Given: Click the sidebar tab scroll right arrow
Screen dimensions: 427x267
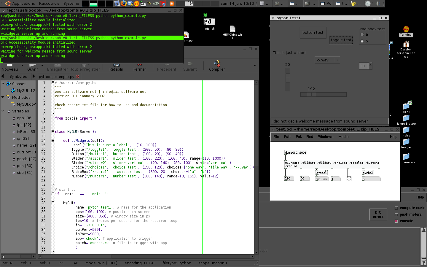Looking at the screenshot, I should (x=34, y=76).
